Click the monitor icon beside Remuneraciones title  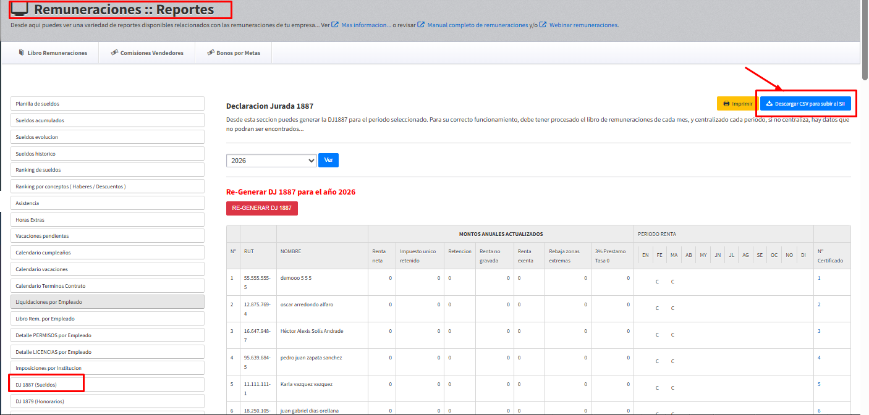coord(20,9)
